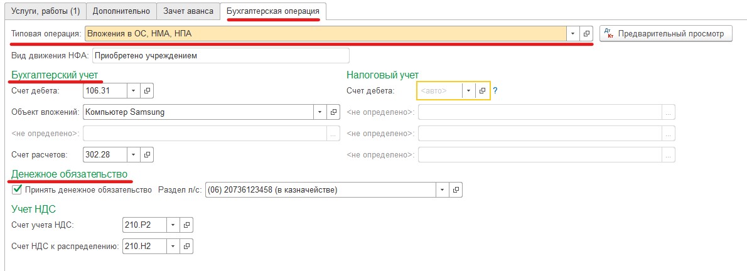The width and height of the screenshot is (747, 271).
Task: Open form icon next to Счет дебета 106.31
Action: [148, 91]
